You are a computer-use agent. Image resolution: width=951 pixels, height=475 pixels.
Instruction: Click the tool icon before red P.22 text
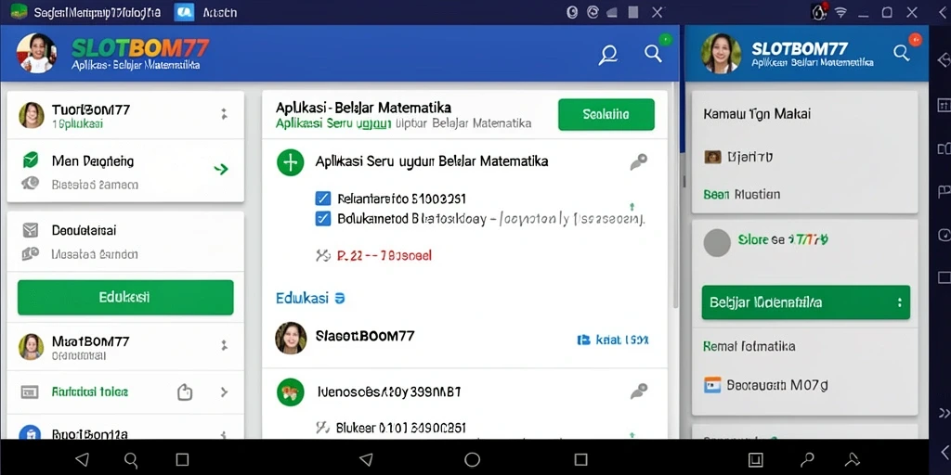point(322,256)
